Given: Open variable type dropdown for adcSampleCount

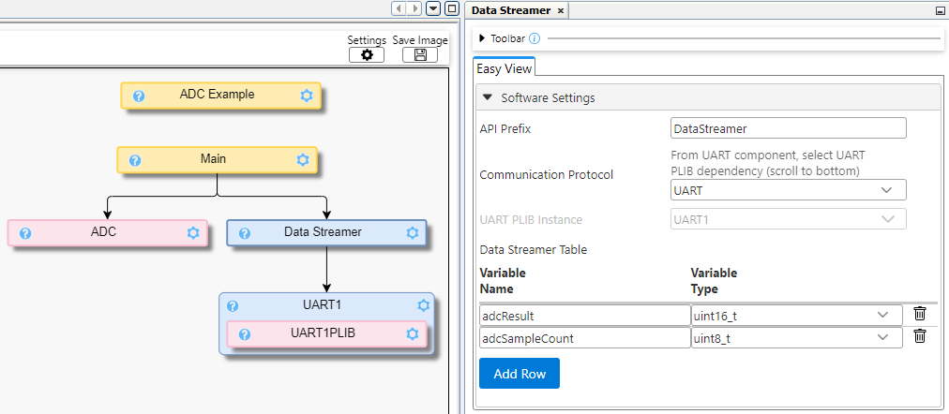Looking at the screenshot, I should pos(796,338).
